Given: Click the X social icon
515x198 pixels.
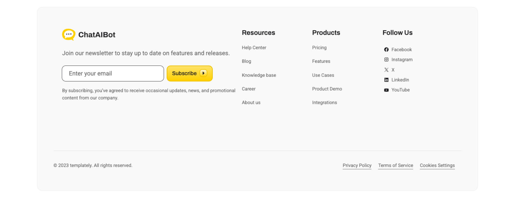Looking at the screenshot, I should pos(386,70).
